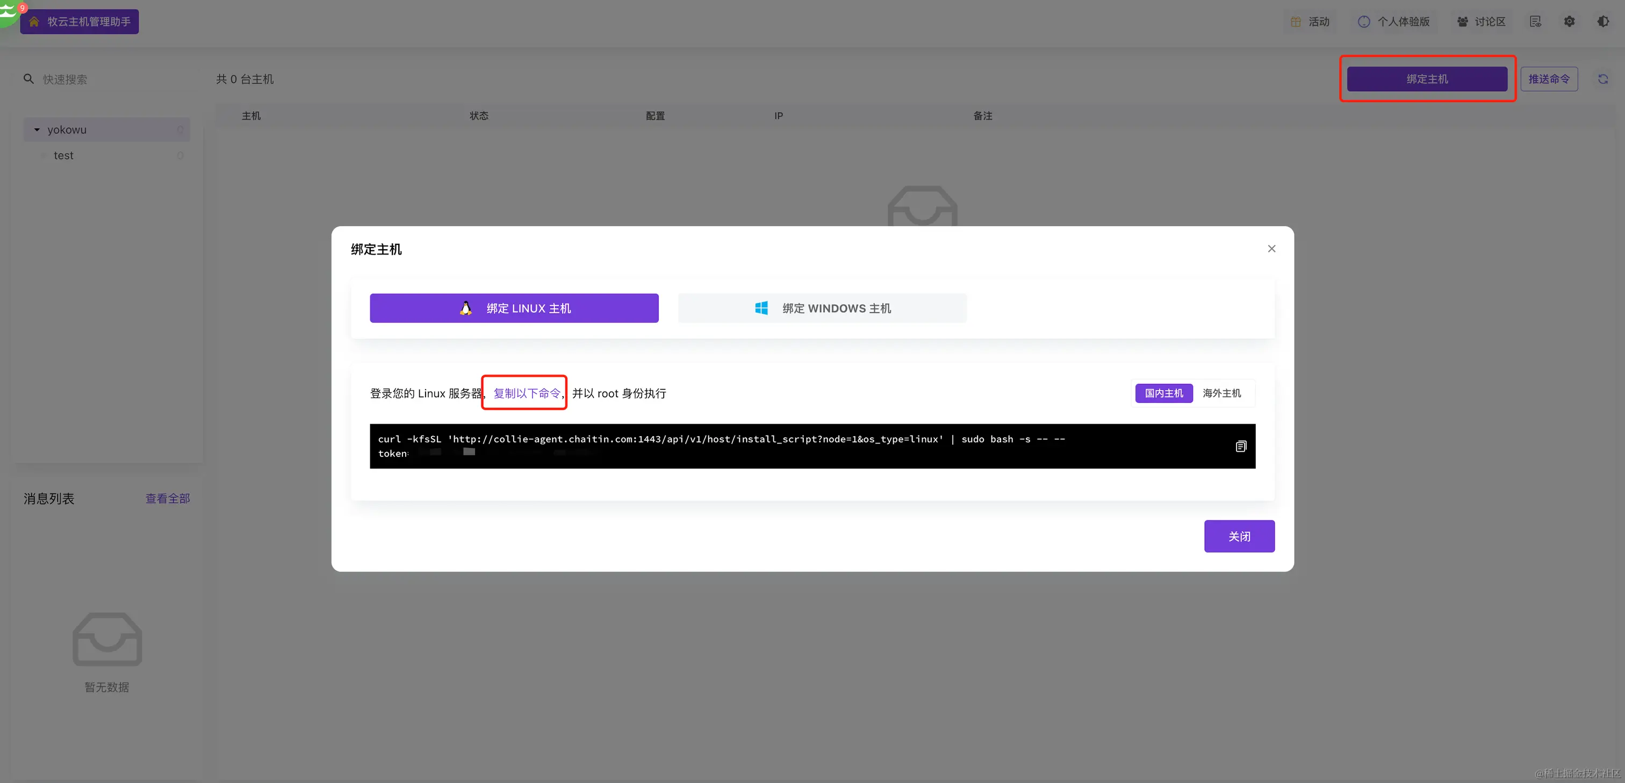Switch to 绑定 LINUX 主机 tab

[x=514, y=308]
